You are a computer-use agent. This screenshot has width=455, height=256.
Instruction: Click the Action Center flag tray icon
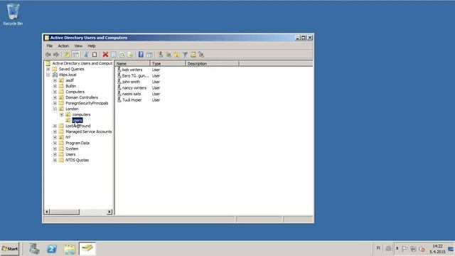(x=405, y=249)
